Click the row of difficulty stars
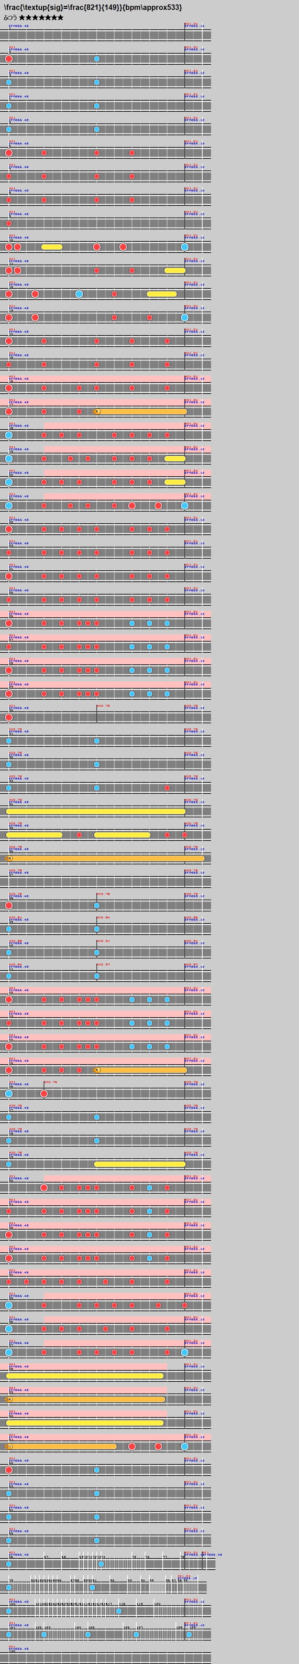Viewport: 299px width, 1664px height. click(x=41, y=17)
